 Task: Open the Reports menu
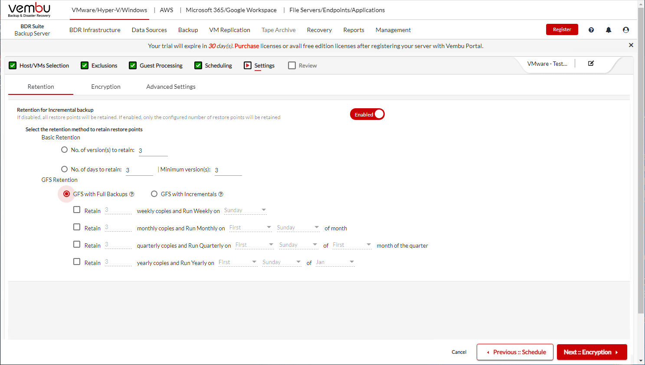click(x=354, y=30)
